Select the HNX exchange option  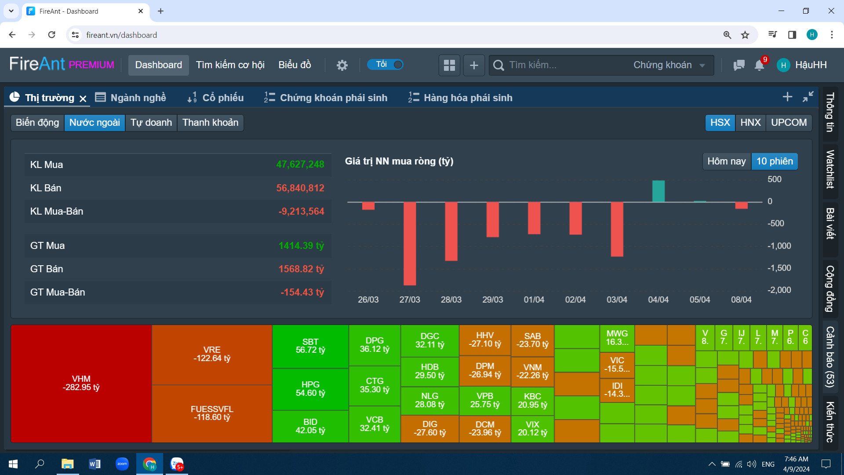coord(750,122)
